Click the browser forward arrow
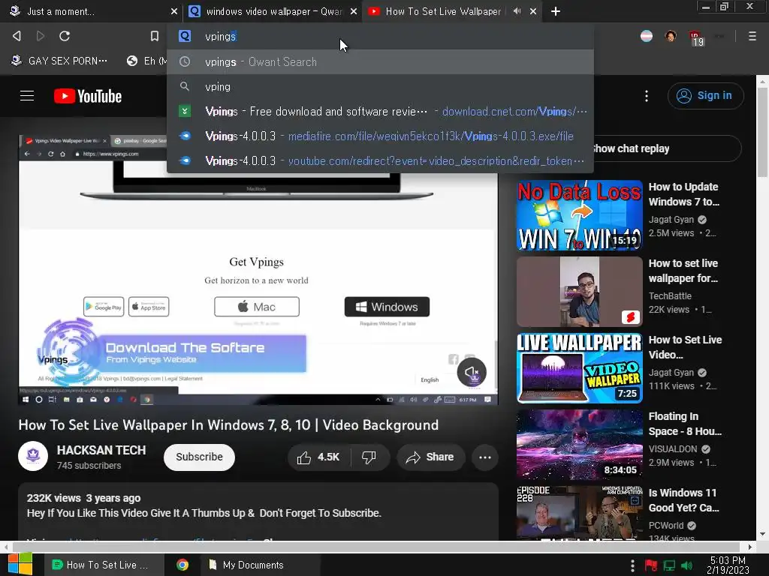Viewport: 769px width, 576px height. tap(41, 36)
